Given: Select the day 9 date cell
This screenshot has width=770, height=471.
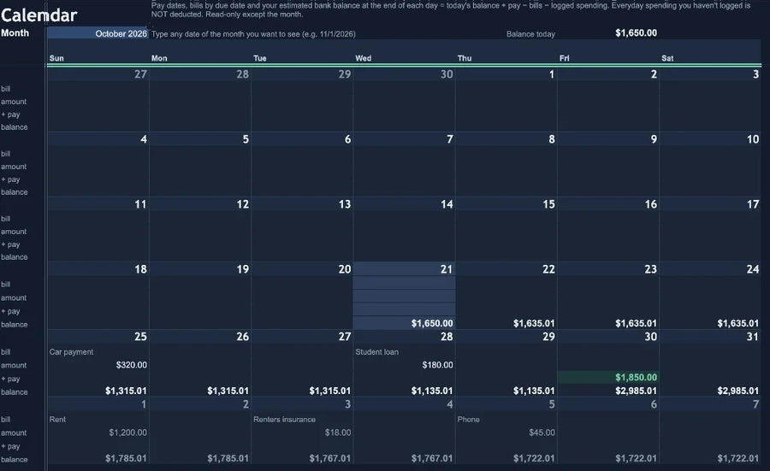Looking at the screenshot, I should 608,138.
